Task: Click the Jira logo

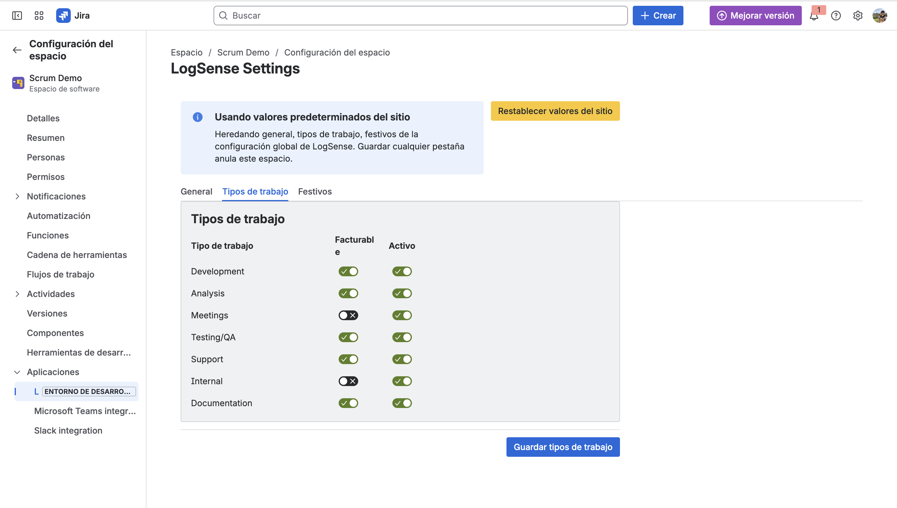Action: click(73, 15)
